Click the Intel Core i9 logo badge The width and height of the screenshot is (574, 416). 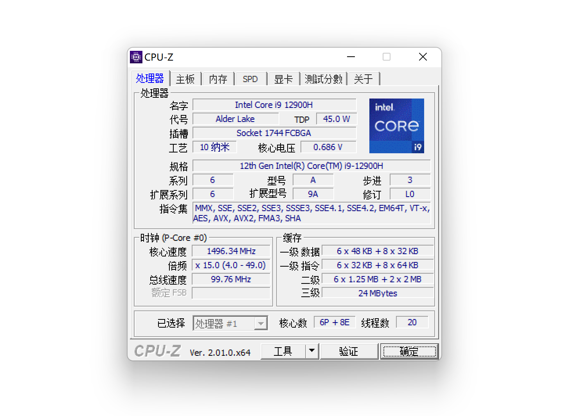[x=396, y=126]
